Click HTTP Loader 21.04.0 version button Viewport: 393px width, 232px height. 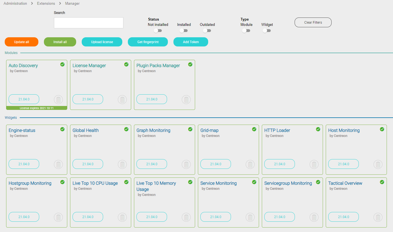coord(280,164)
